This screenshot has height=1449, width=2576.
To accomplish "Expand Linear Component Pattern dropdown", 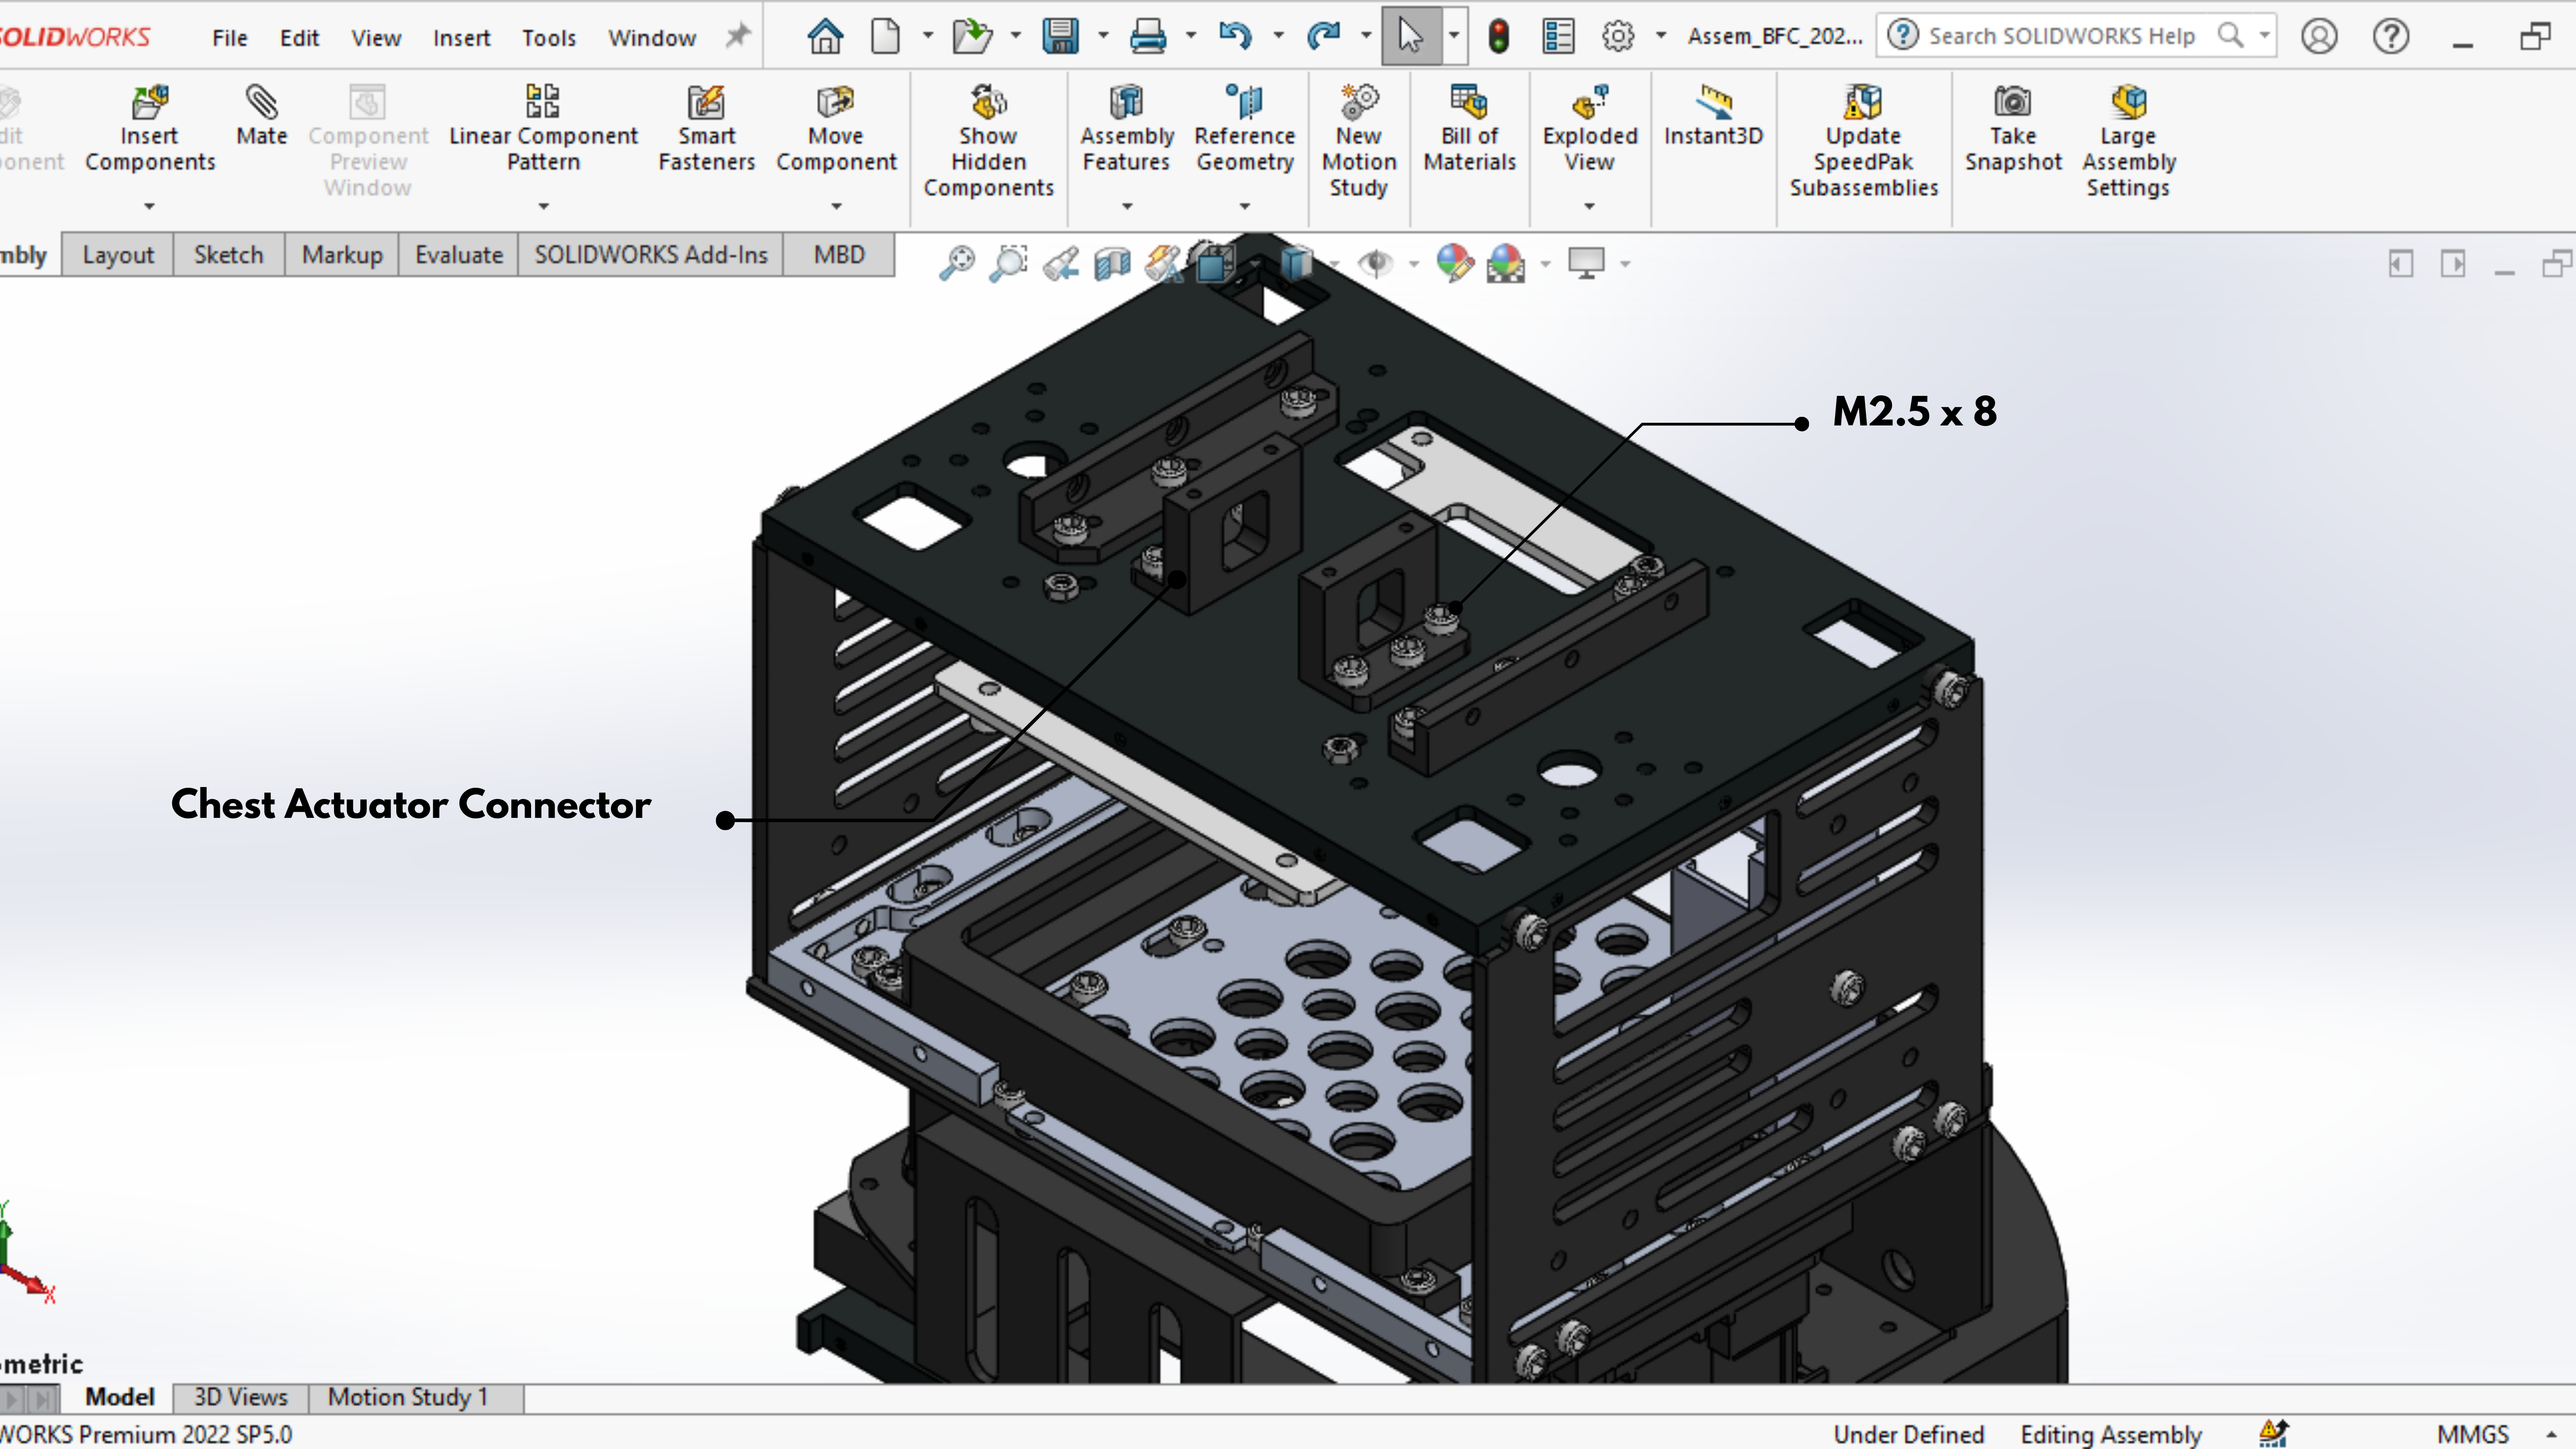I will (543, 206).
